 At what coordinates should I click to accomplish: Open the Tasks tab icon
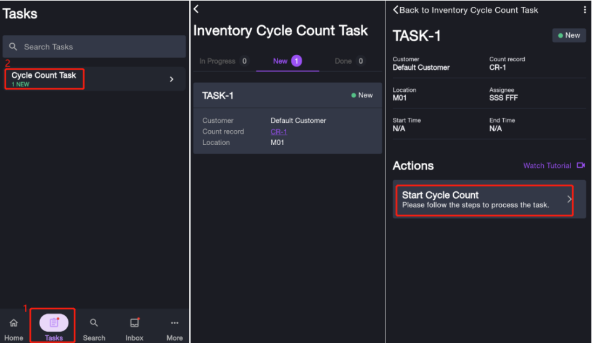click(x=54, y=323)
